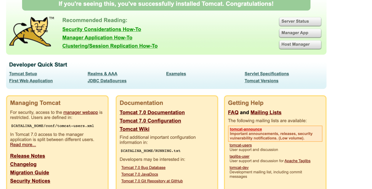Click the $CATALINA_HOME/RUNNING.txt path text
Viewport: 372px width, 189px height.
[151, 151]
